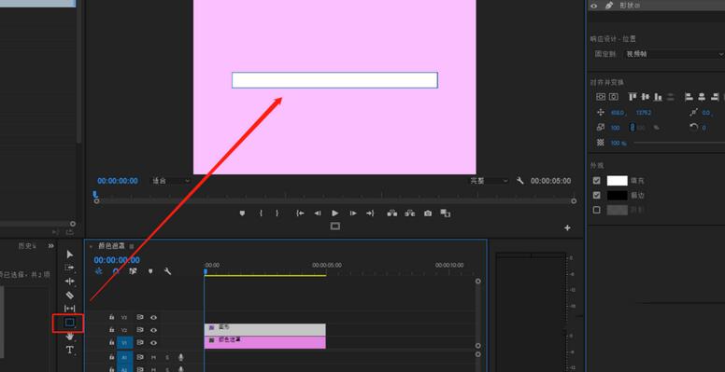Viewport: 725px width, 372px height.
Task: Select the gray graphic clip on V2
Action: coord(265,329)
